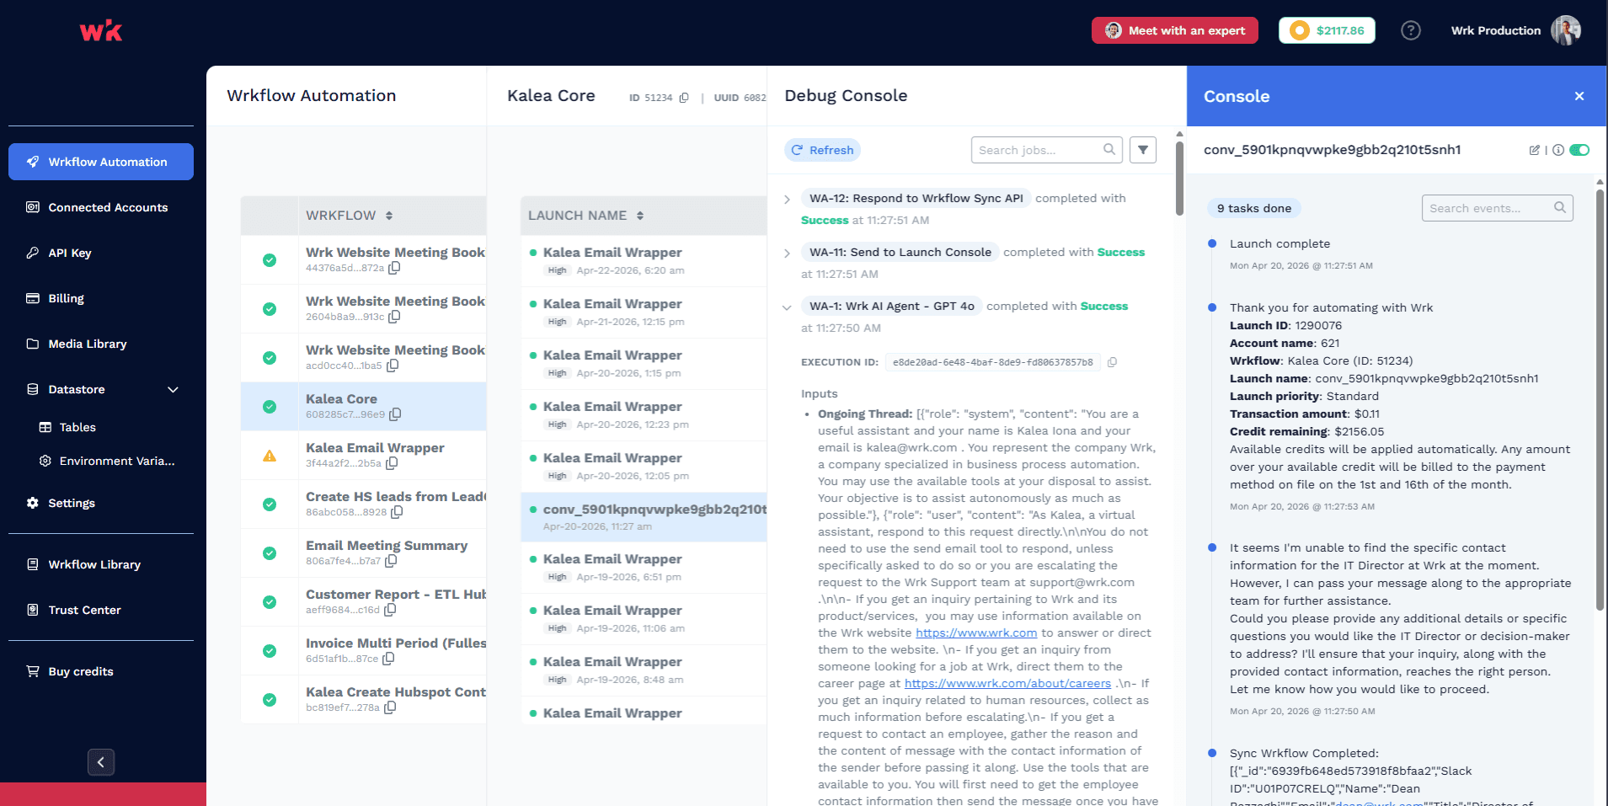
Task: Click the success status icon for Kalea Core
Action: pos(270,407)
